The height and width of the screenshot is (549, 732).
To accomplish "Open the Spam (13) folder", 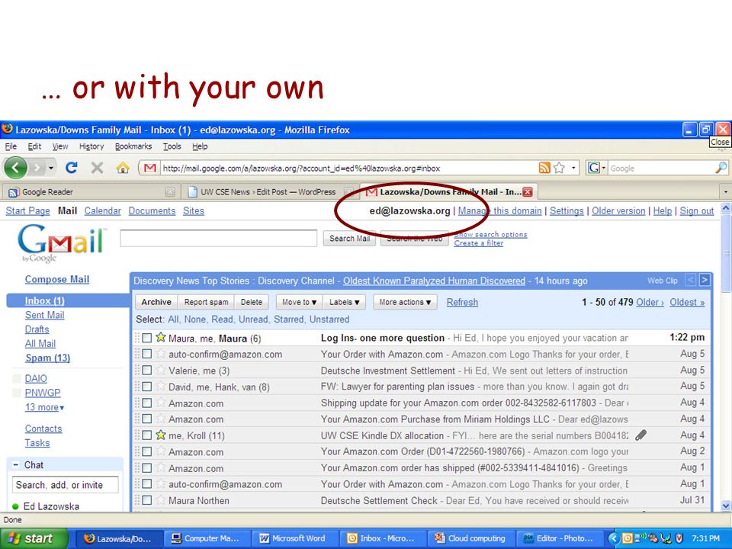I will (x=47, y=358).
